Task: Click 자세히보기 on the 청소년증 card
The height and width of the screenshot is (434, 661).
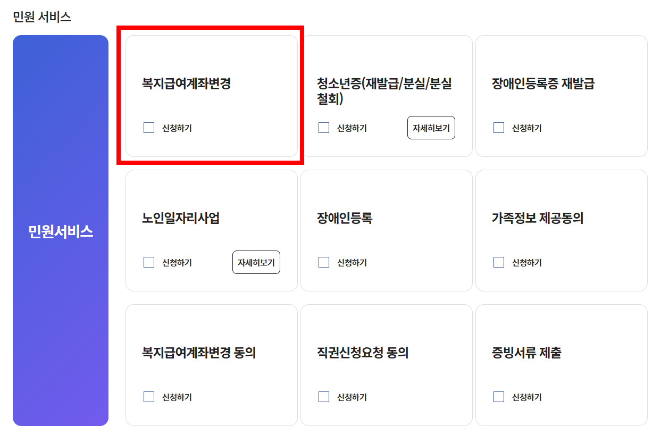Action: pos(431,128)
